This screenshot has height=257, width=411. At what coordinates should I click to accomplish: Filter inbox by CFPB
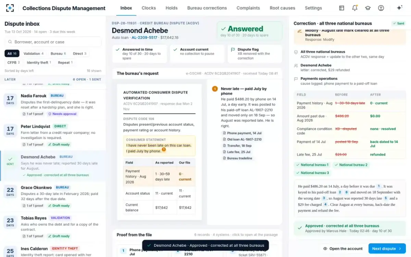(x=14, y=63)
